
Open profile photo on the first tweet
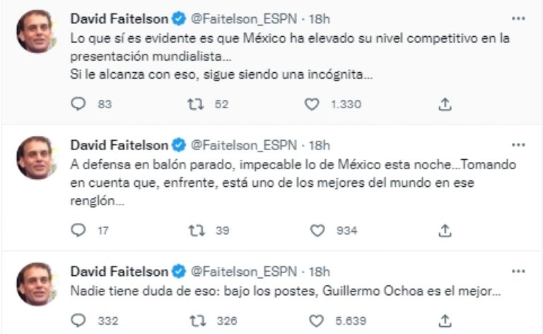(35, 33)
